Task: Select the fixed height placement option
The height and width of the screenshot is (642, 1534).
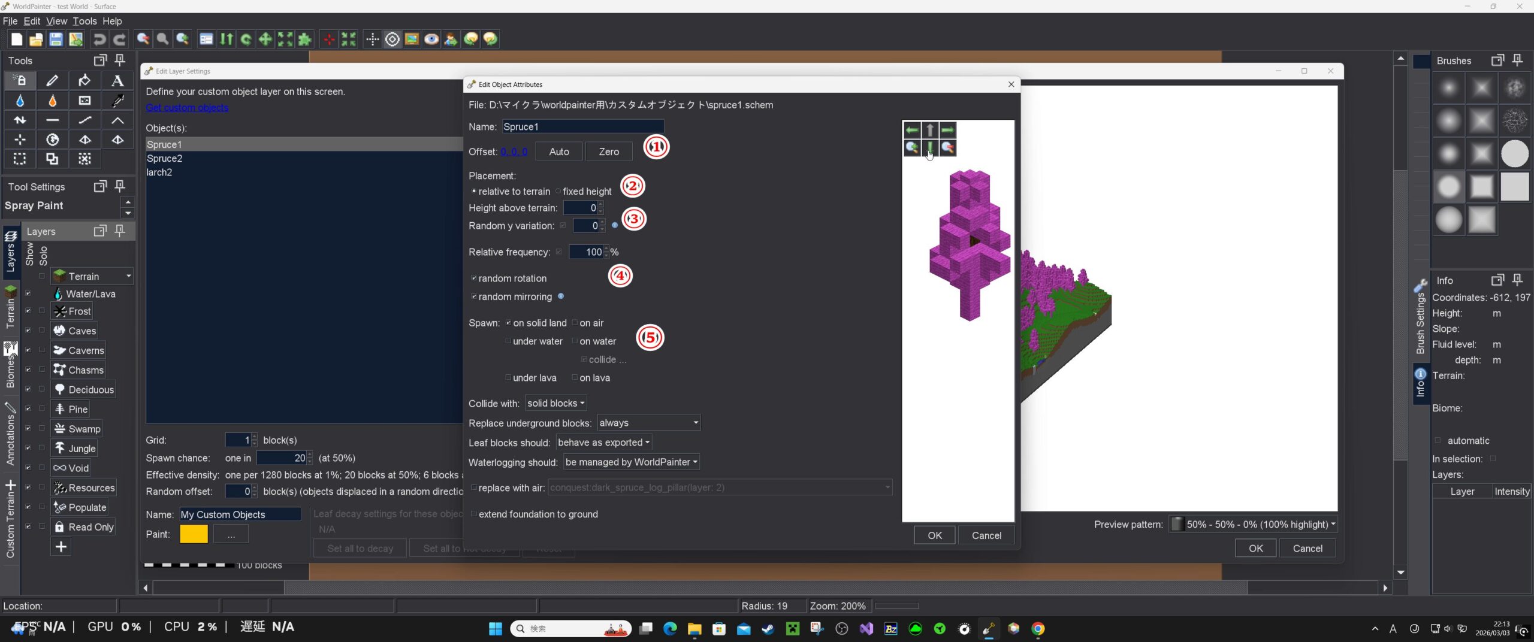Action: (x=558, y=192)
